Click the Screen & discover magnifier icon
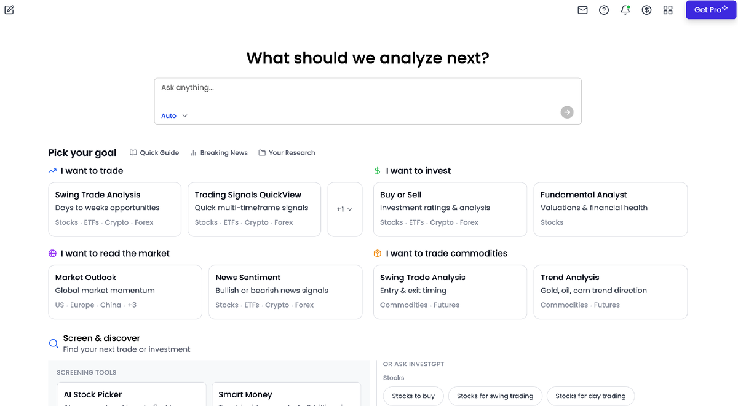This screenshot has height=406, width=738. [53, 343]
